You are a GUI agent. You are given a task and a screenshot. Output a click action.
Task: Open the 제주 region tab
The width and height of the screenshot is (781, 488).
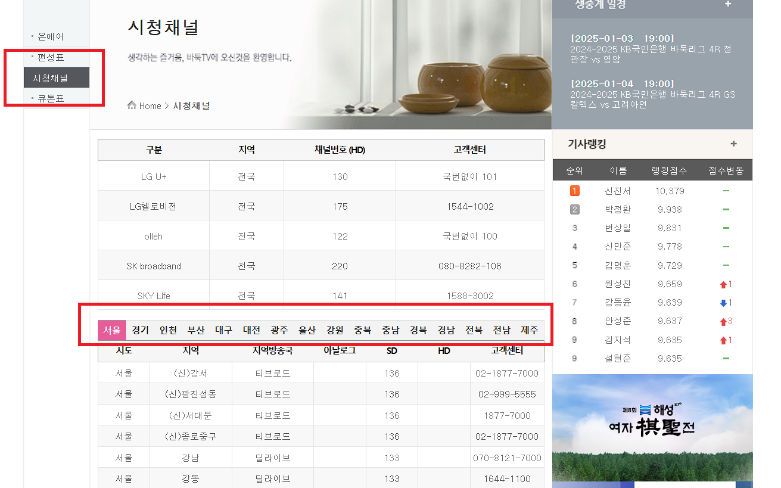coord(530,330)
